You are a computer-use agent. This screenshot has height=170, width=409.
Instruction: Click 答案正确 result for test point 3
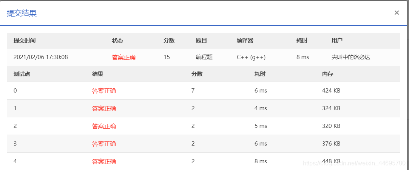click(104, 144)
